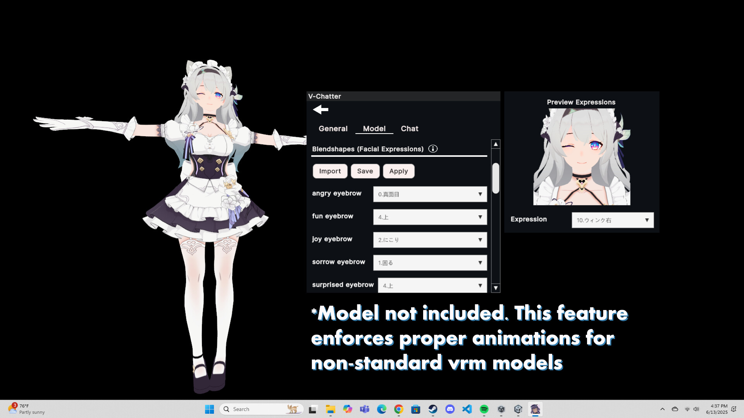Screen dimensions: 744x418
Task: Click the Import button
Action: pos(330,171)
